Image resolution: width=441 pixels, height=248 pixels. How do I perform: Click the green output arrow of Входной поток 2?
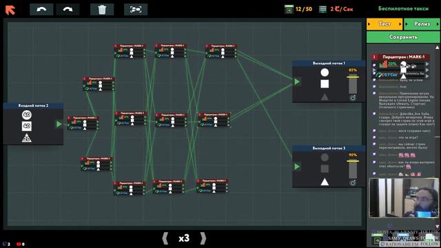tap(59, 124)
